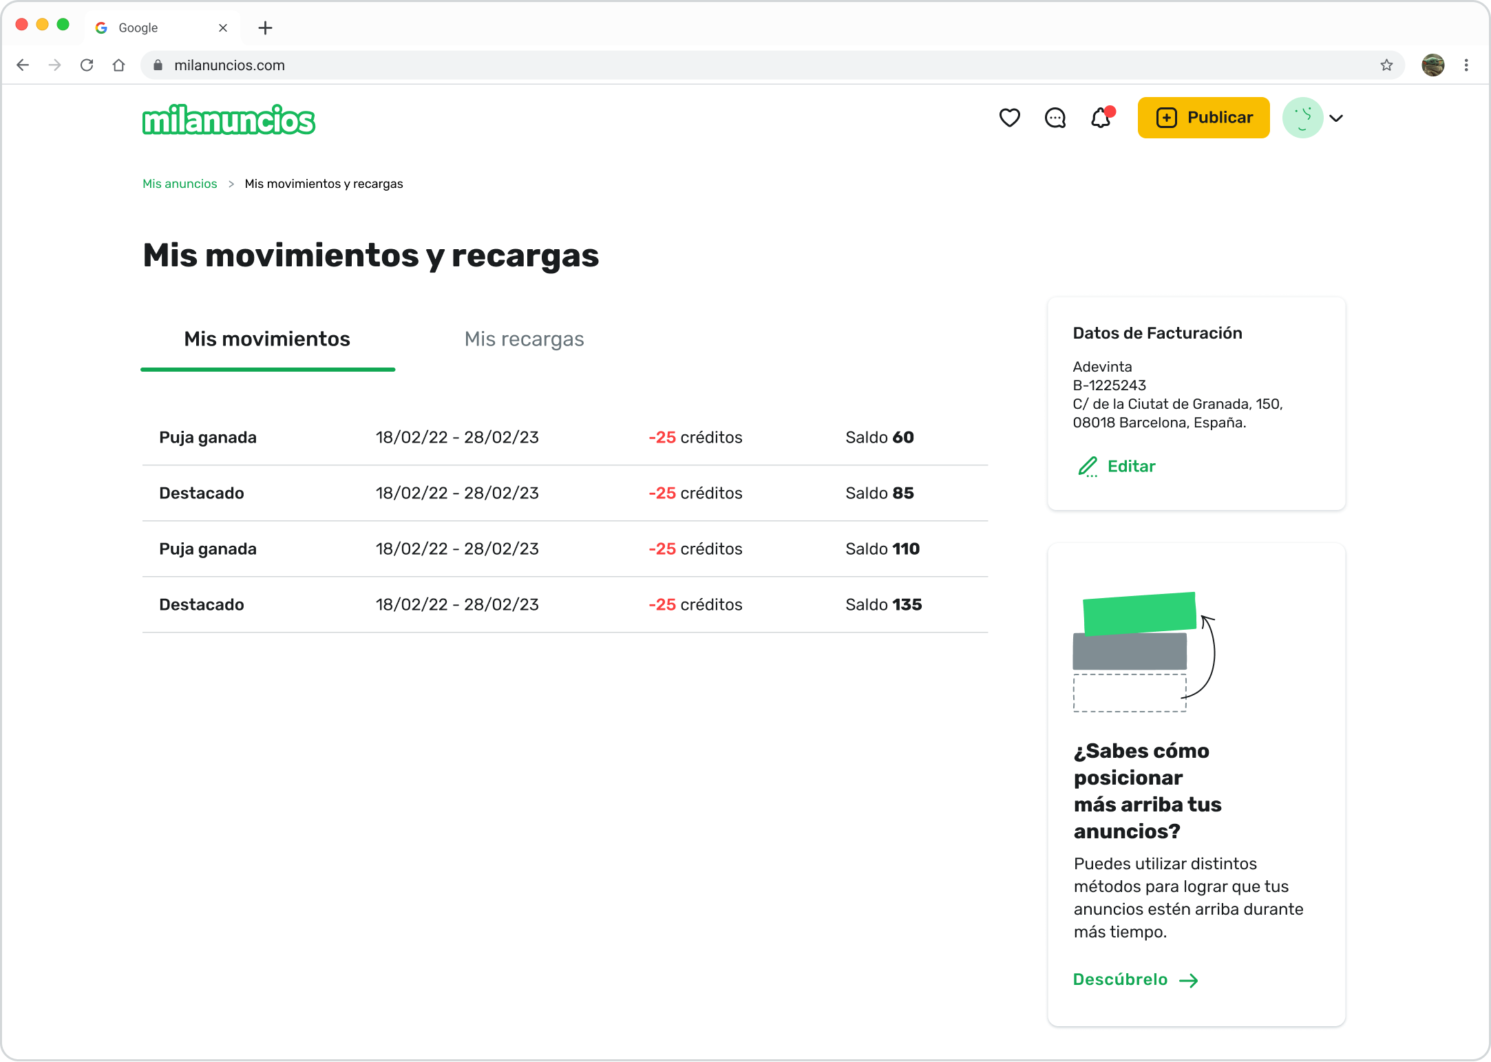The width and height of the screenshot is (1491, 1062).
Task: Open a new browser tab
Action: point(265,28)
